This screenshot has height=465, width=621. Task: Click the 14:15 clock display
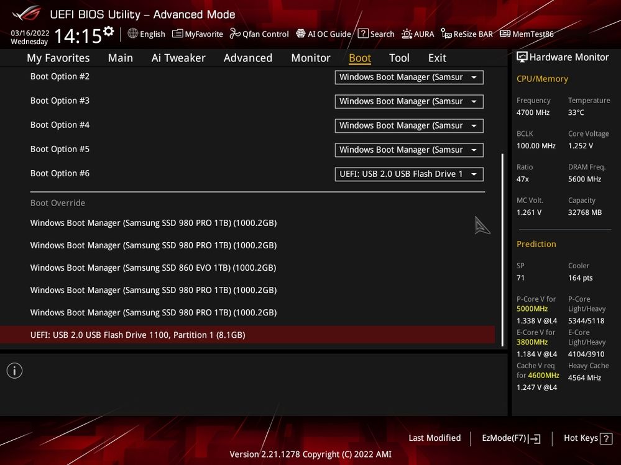pos(78,36)
